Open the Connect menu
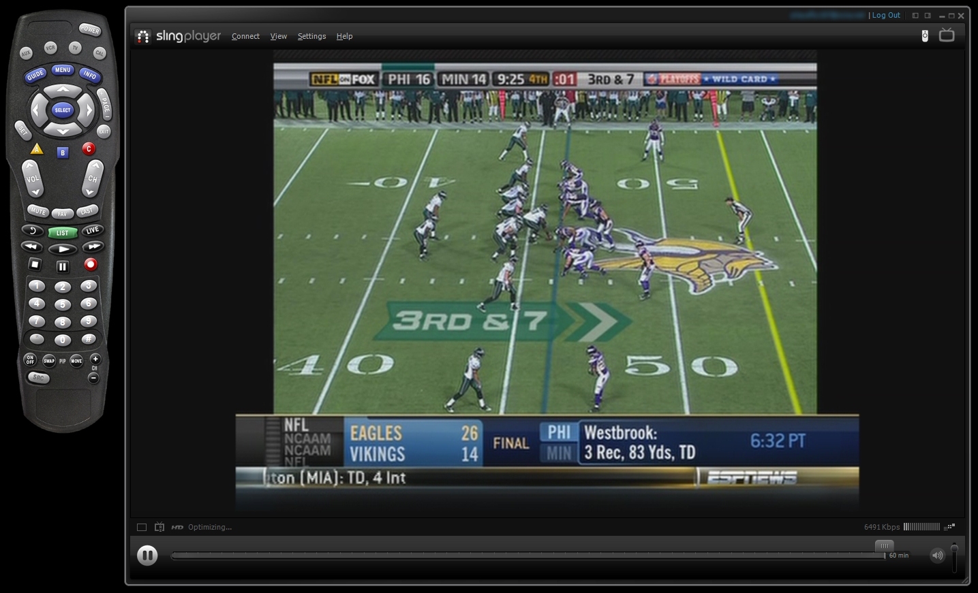Screen dimensions: 978x593 click(x=245, y=37)
